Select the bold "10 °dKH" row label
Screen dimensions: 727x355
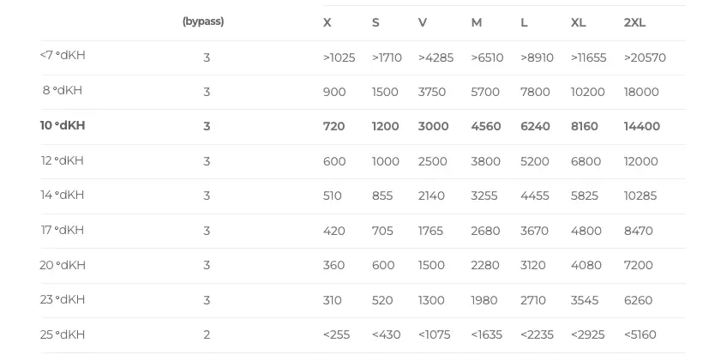(x=63, y=126)
